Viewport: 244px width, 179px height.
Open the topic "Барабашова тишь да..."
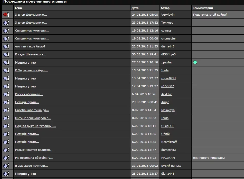coord(32,110)
